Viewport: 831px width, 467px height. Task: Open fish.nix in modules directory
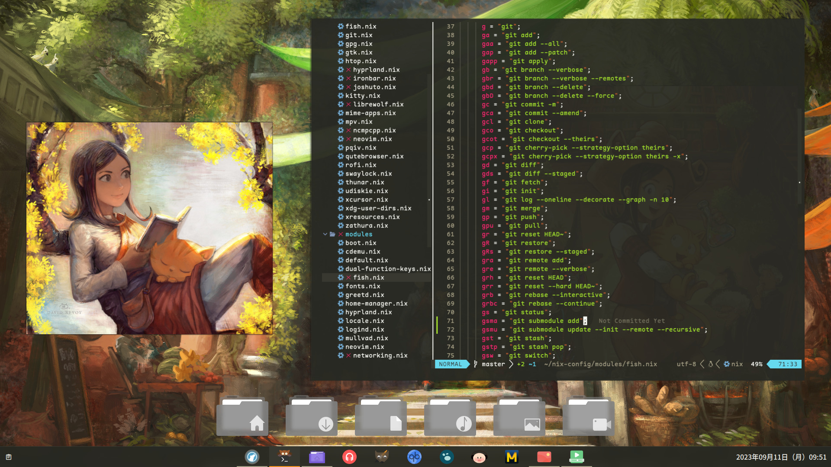click(x=367, y=277)
